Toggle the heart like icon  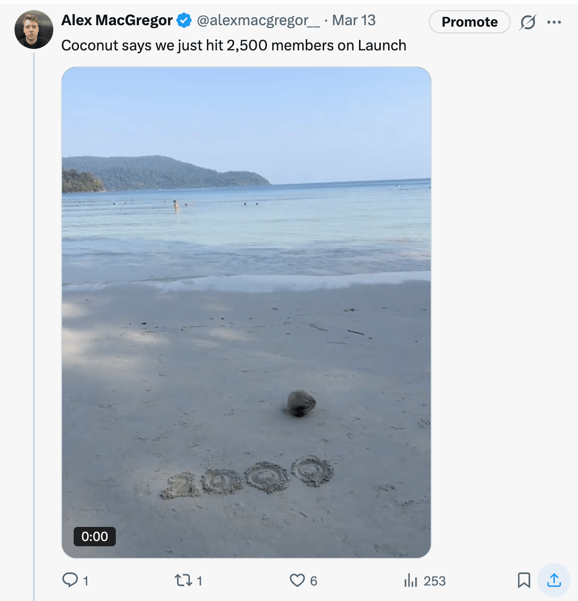(x=297, y=580)
